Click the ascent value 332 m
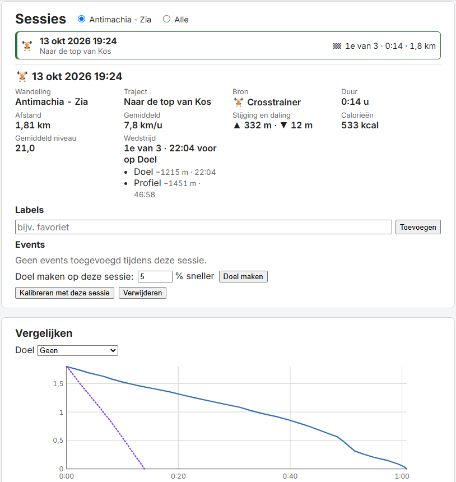The image size is (456, 482). click(x=258, y=126)
